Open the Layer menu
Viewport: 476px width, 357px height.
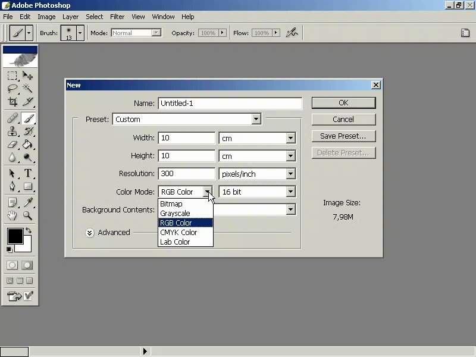click(x=70, y=17)
